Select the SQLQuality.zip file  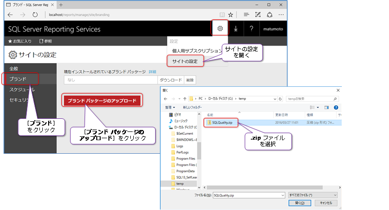point(222,122)
